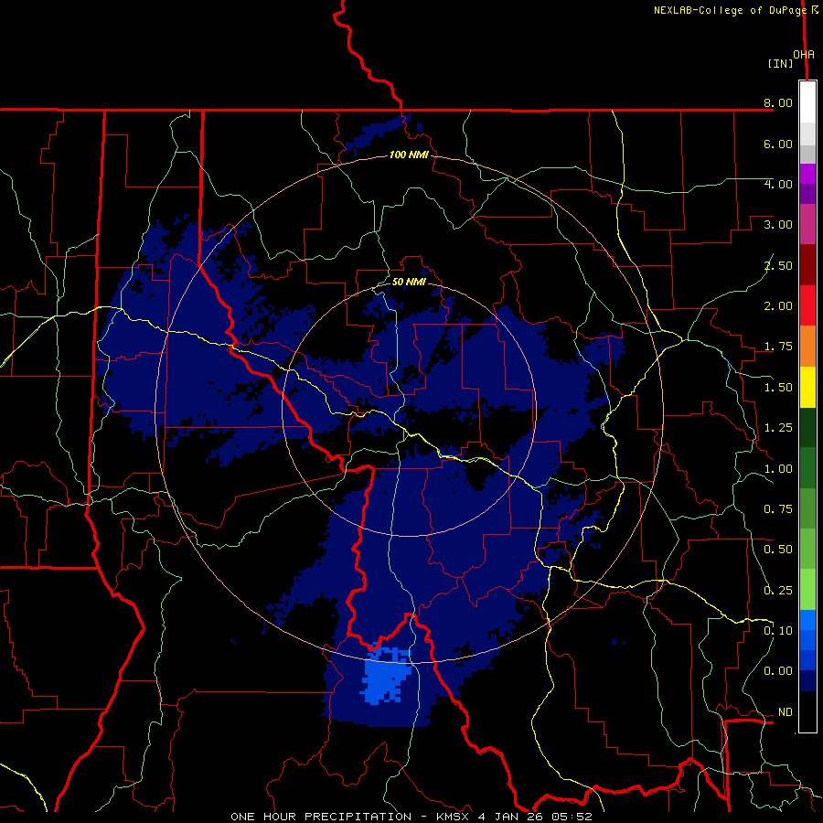Viewport: 823px width, 823px height.
Task: Select the lime green swatch near 0.25
Action: [807, 590]
